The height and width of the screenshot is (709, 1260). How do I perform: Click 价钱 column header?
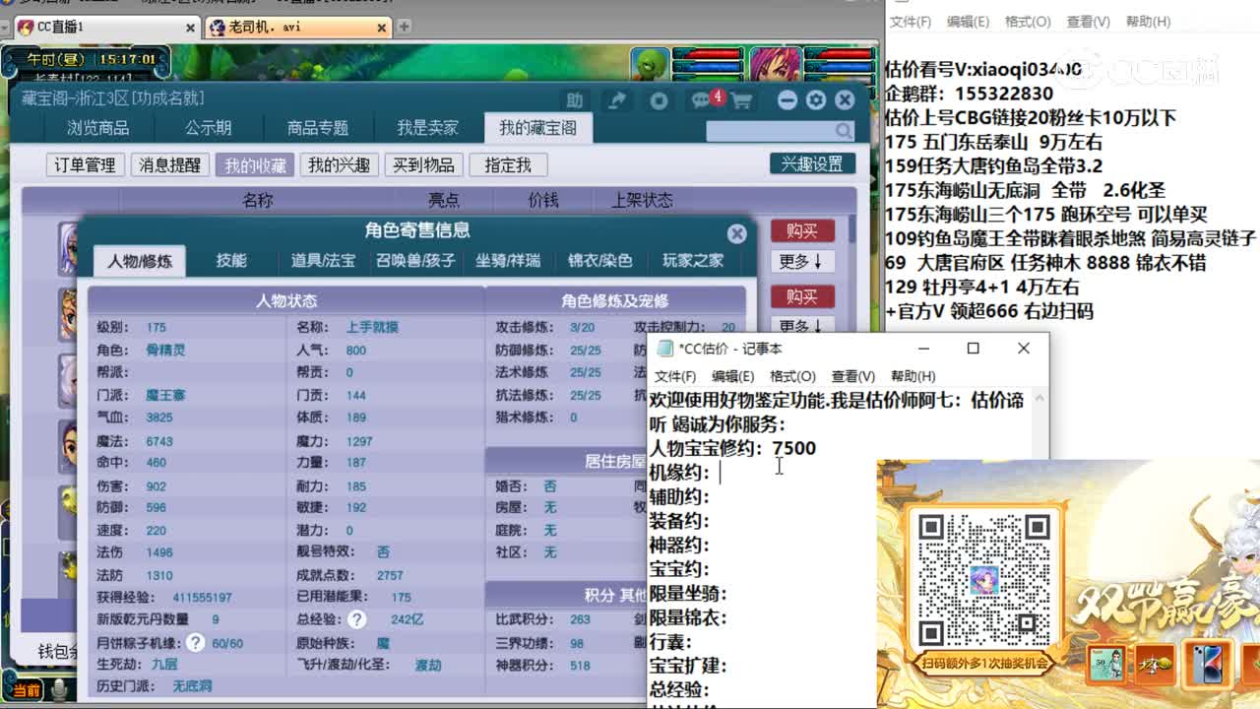[542, 200]
